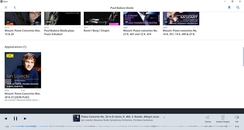Click the signal path quality dot
The width and height of the screenshot is (244, 130).
(164, 117)
